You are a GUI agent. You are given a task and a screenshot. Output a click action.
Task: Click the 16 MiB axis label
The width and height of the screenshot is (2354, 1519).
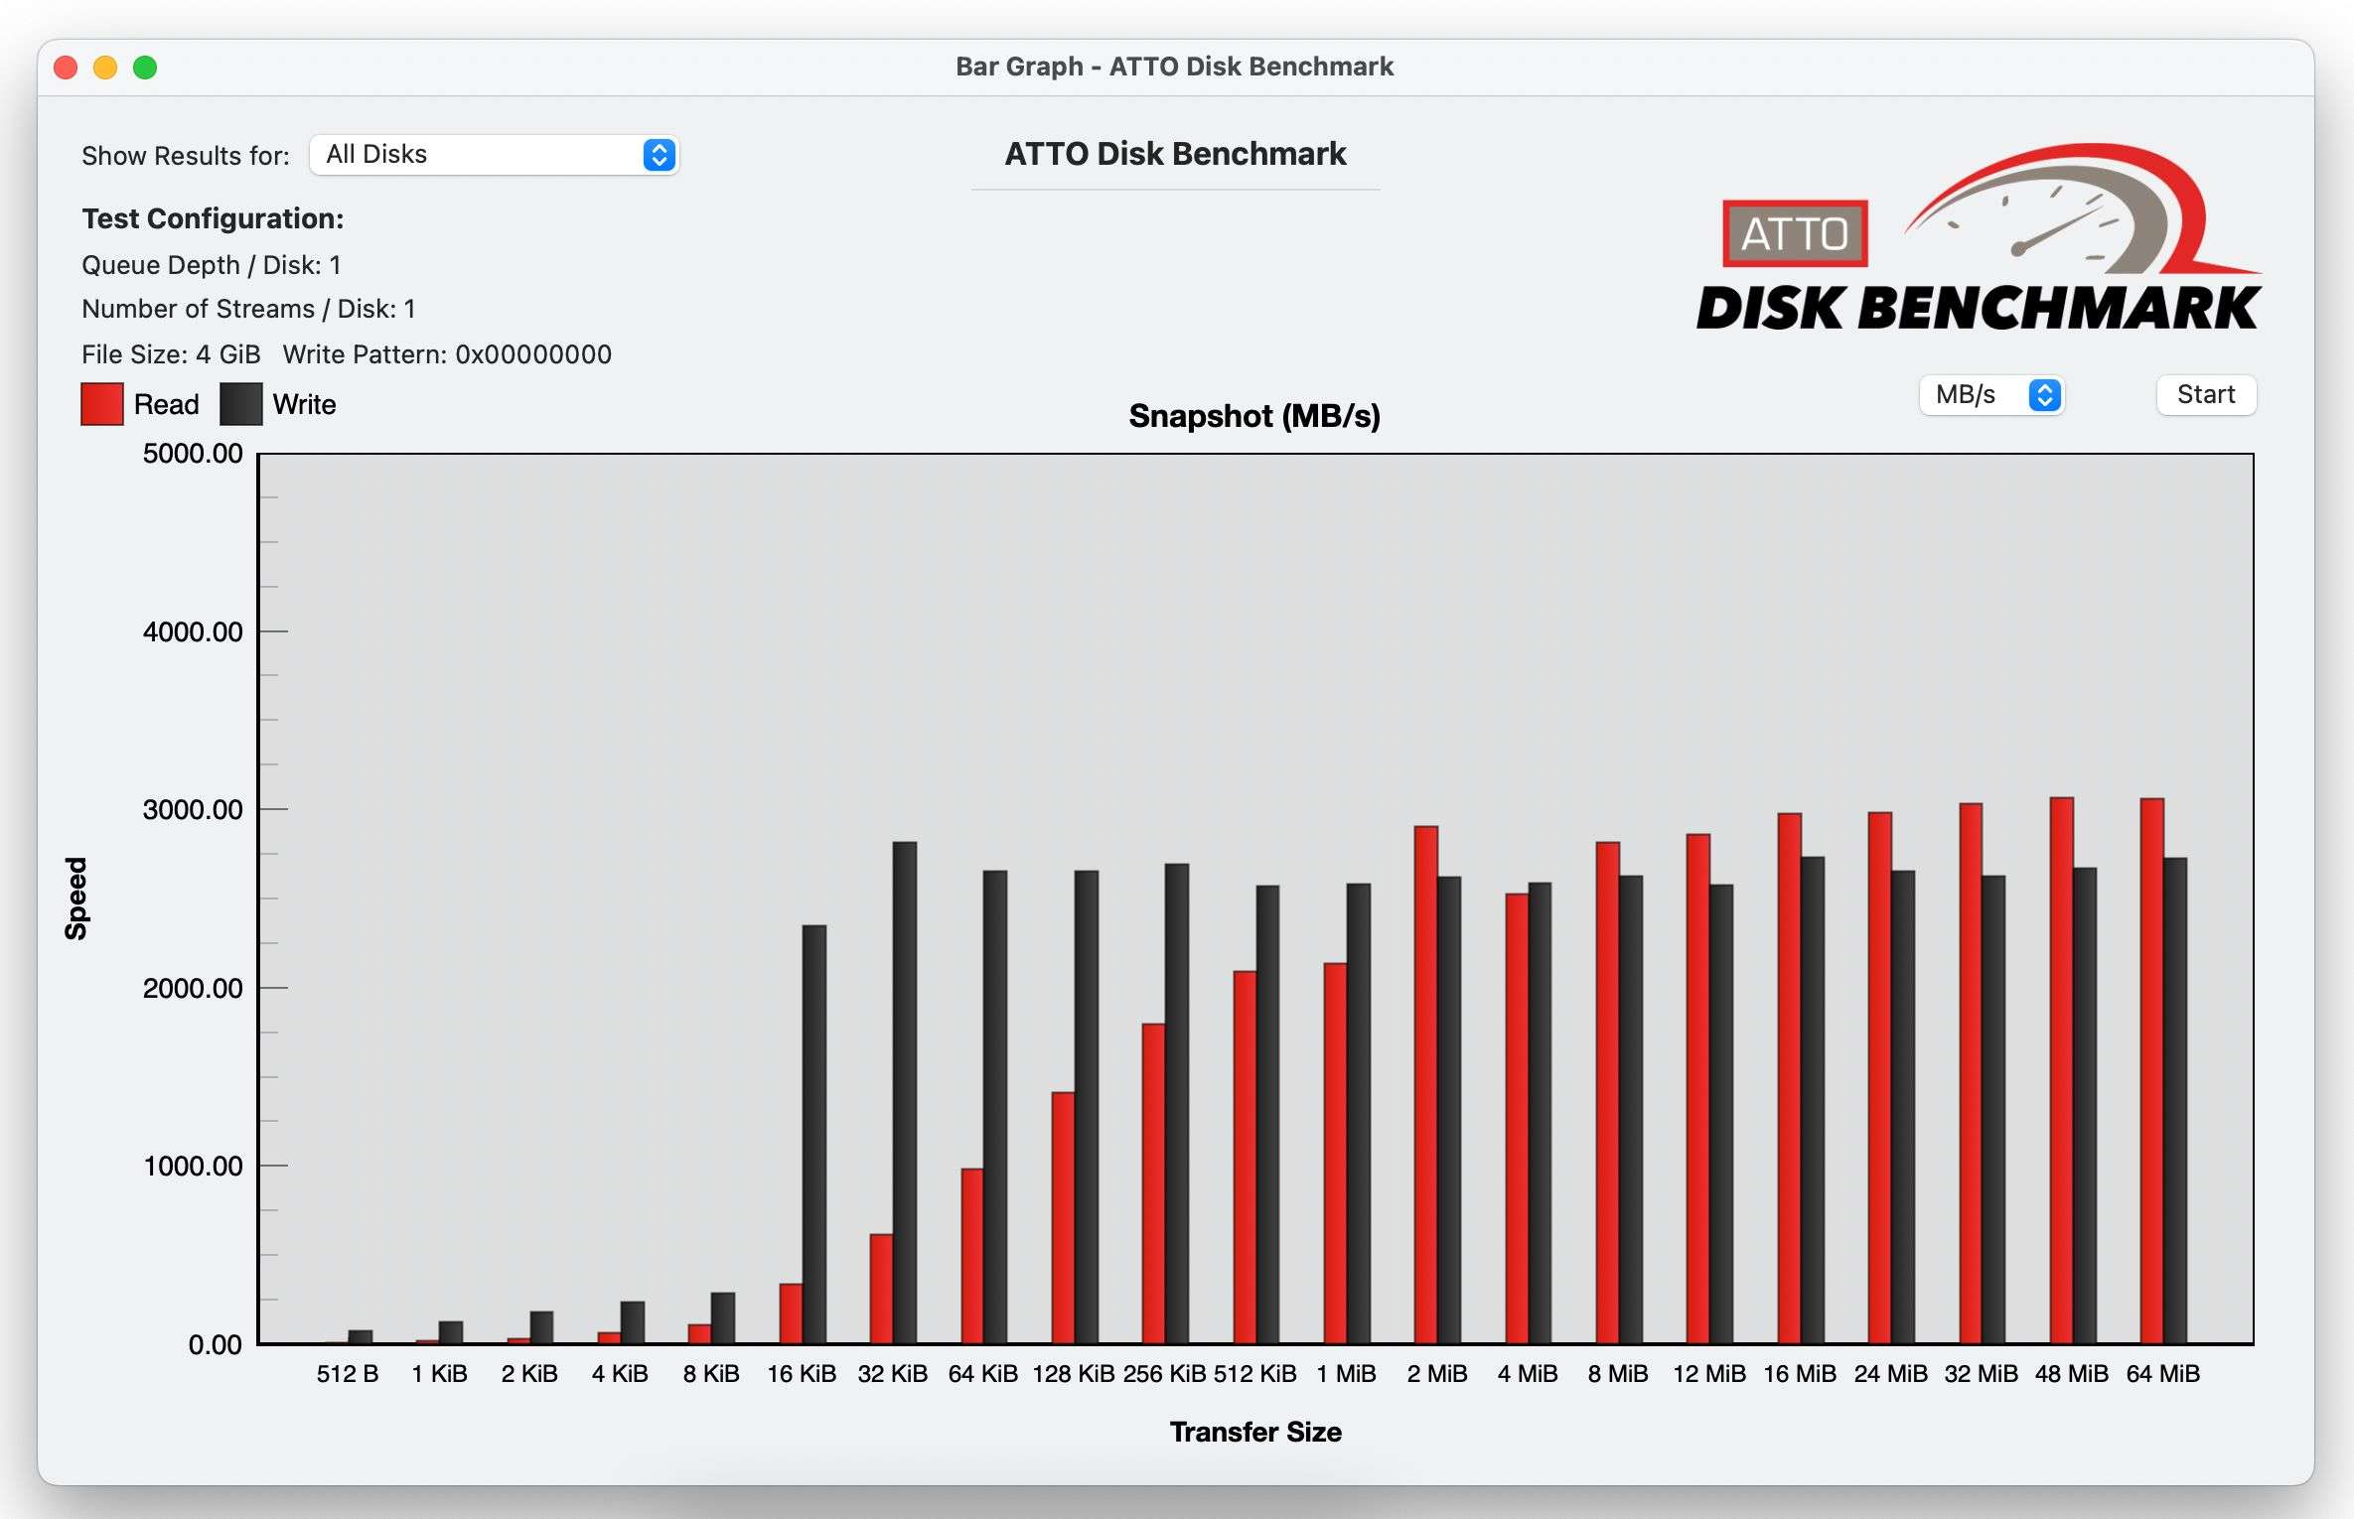pyautogui.click(x=1800, y=1374)
